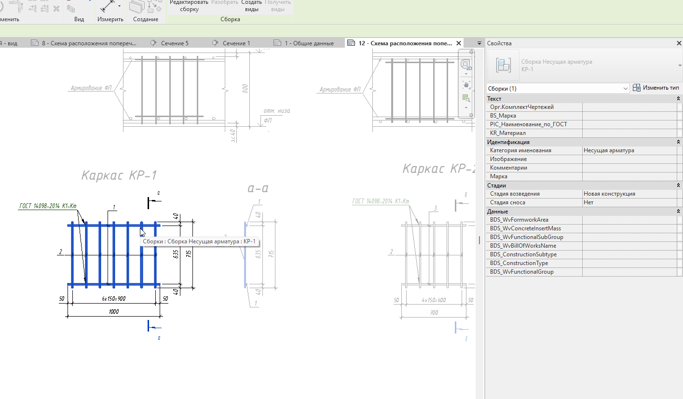
Task: Open the view tabs list dropdown arrow
Action: point(479,43)
